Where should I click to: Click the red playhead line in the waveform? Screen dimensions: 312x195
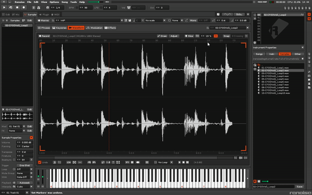[109, 97]
